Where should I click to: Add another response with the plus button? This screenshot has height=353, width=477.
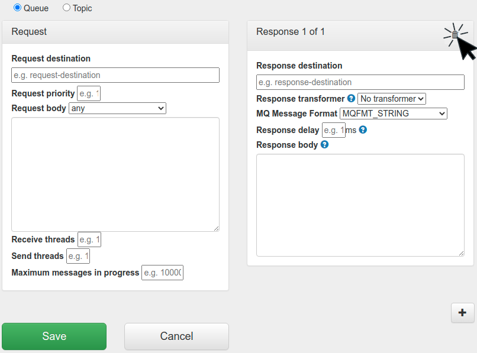pyautogui.click(x=462, y=313)
